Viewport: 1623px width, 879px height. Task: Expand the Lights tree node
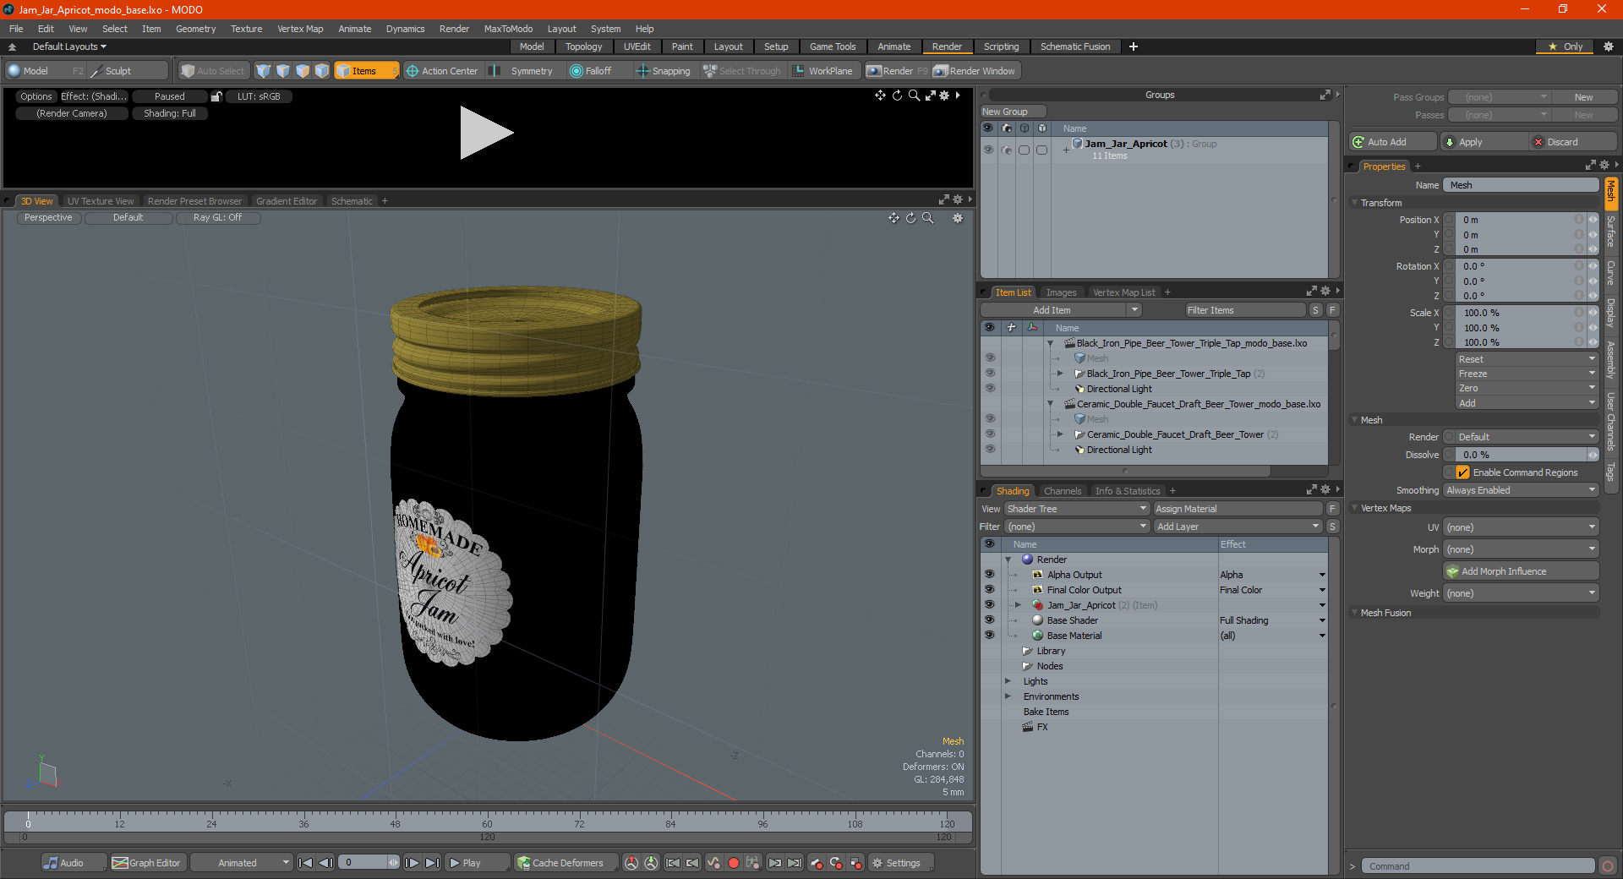(1008, 681)
